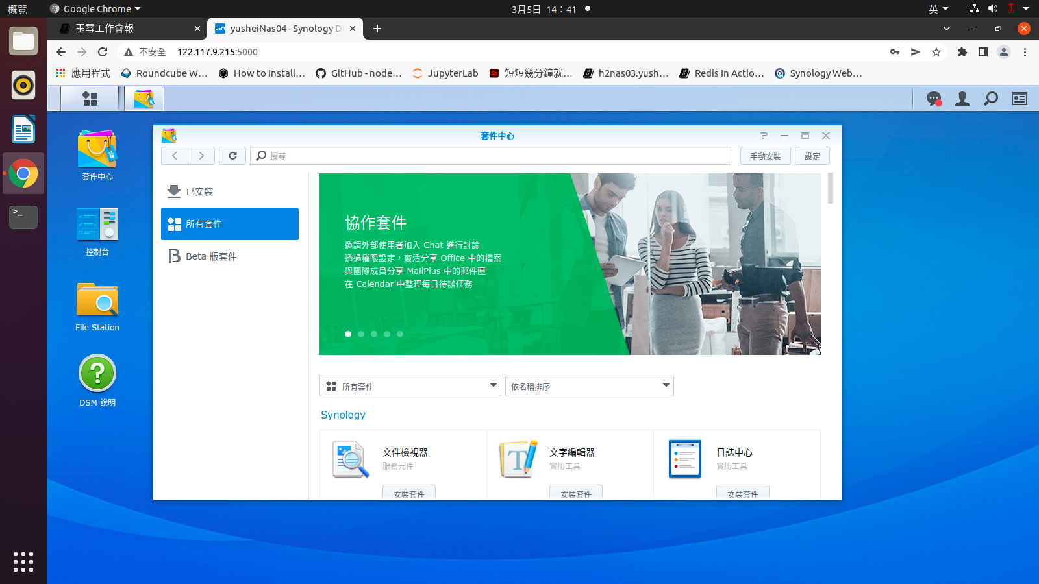Image resolution: width=1039 pixels, height=584 pixels.
Task: Switch to yusheiNas04 Synology browser tab
Action: tap(284, 29)
